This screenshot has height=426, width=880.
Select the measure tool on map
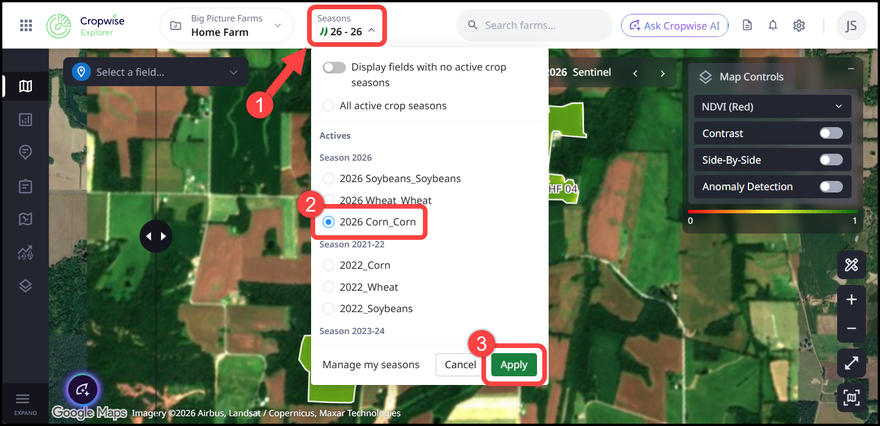pos(851,265)
